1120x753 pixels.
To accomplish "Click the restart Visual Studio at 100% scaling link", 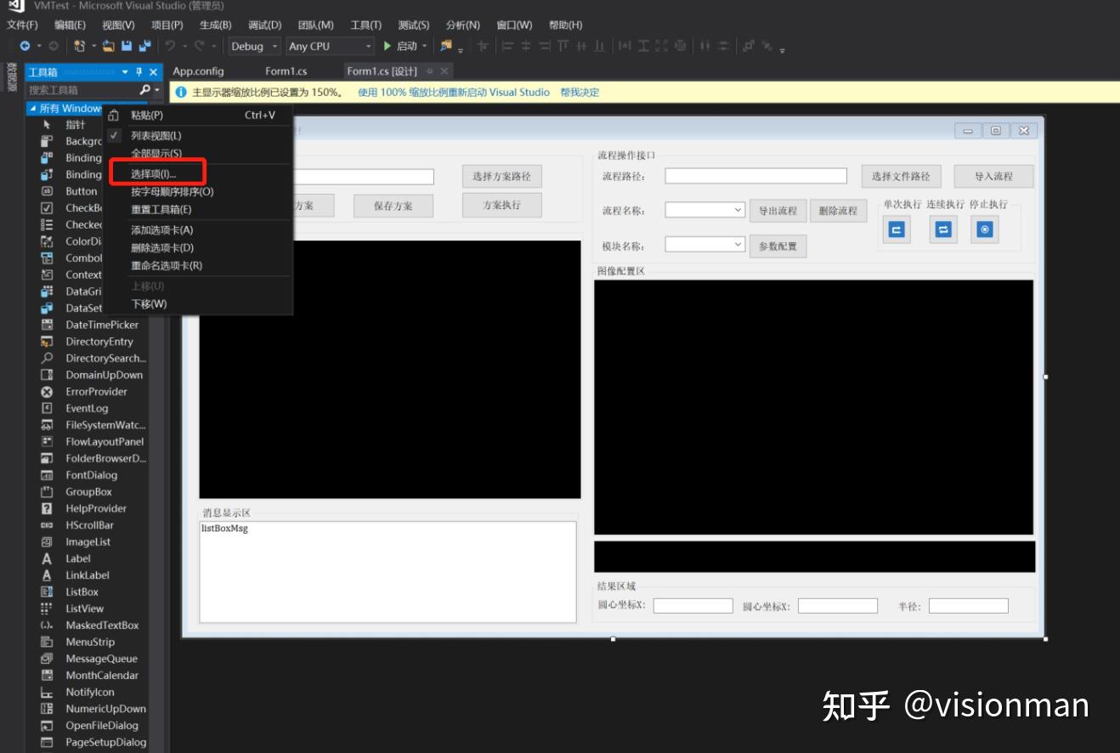I will [x=454, y=93].
